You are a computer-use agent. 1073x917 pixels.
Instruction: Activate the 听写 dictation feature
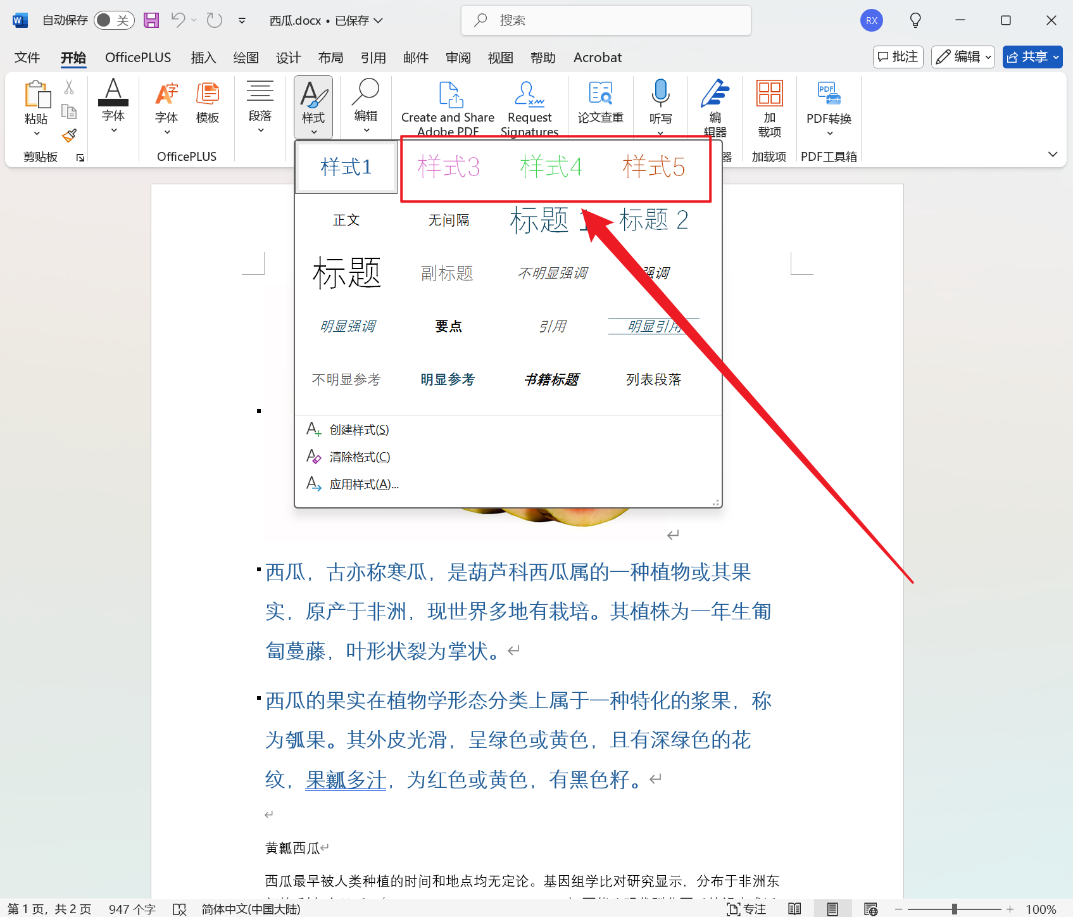[660, 101]
